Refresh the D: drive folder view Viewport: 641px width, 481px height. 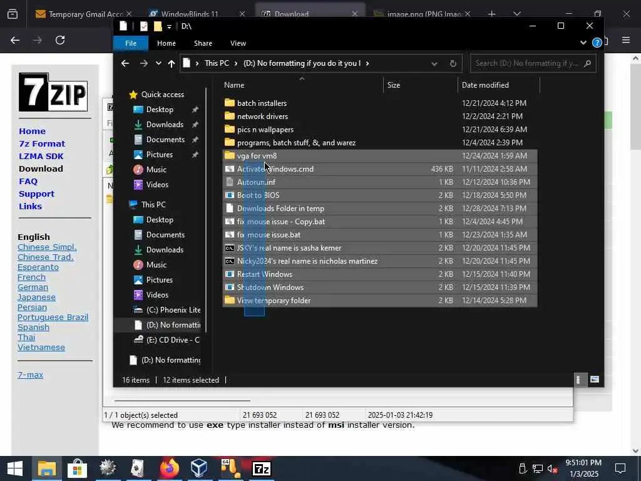coord(453,63)
